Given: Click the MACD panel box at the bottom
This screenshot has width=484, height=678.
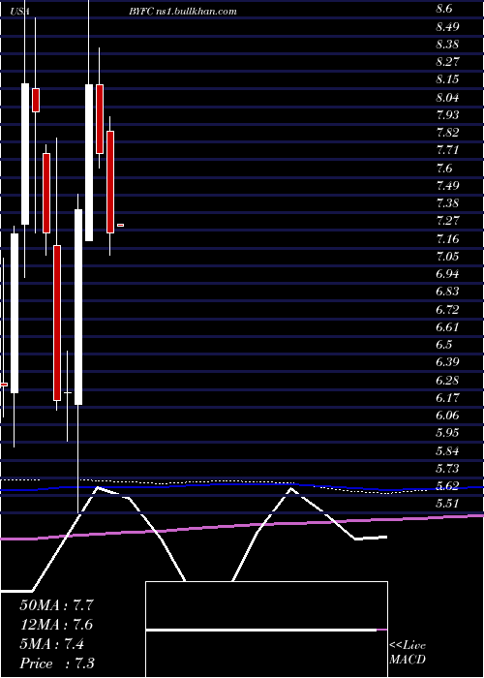Looking at the screenshot, I should click(266, 630).
